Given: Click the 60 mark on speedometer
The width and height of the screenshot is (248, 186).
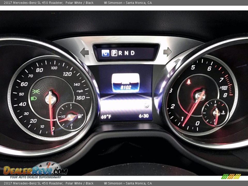Looking at the screenshot, I should (24, 84).
